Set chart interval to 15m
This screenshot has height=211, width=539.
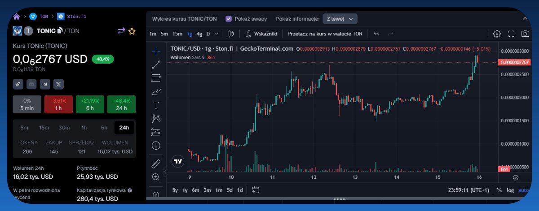[177, 34]
